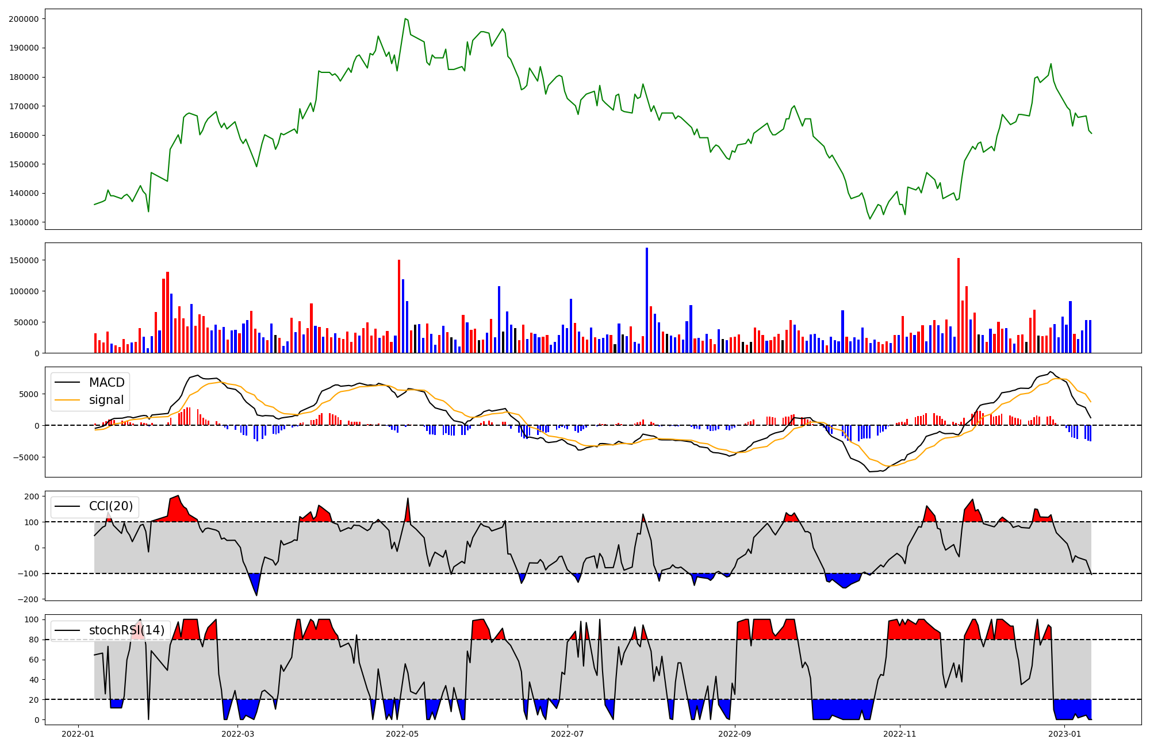Screen dimensions: 1150x747
Task: Click the CCI(20) legend label
Action: [x=111, y=506]
